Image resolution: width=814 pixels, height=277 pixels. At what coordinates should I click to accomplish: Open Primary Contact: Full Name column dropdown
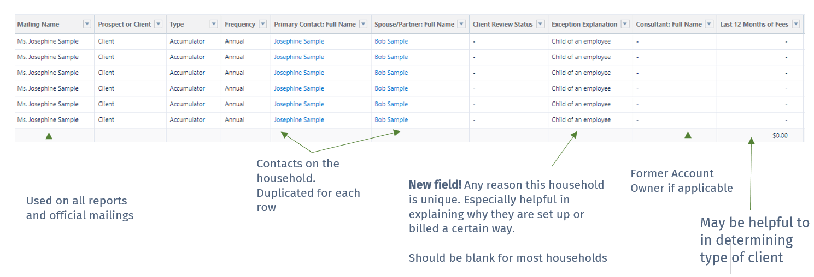pyautogui.click(x=363, y=24)
